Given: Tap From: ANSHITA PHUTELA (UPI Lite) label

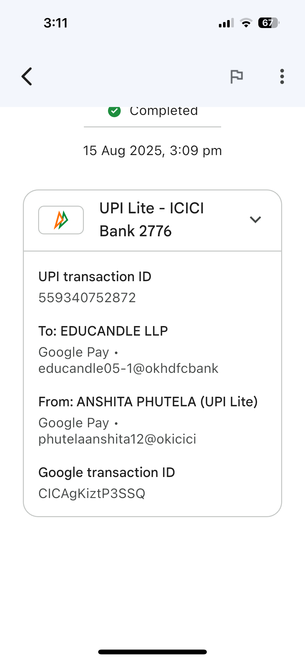Looking at the screenshot, I should 148,402.
